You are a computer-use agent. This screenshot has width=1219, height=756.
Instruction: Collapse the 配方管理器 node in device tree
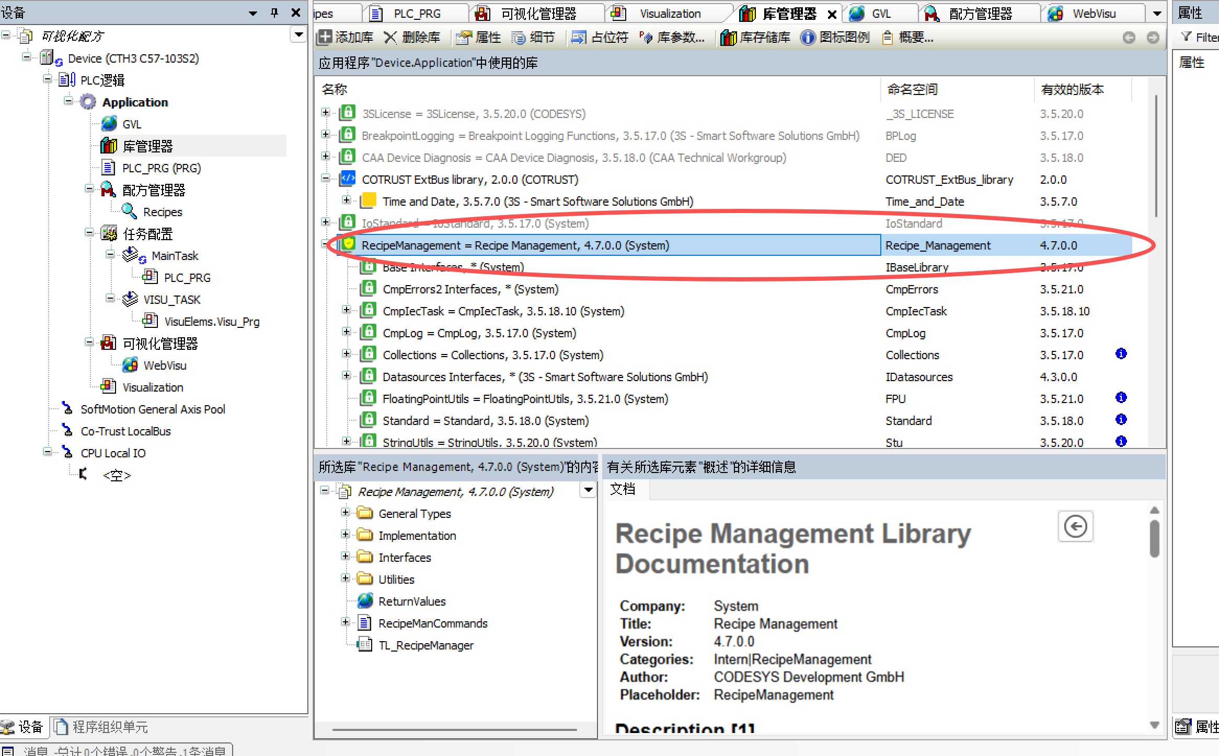(x=89, y=188)
